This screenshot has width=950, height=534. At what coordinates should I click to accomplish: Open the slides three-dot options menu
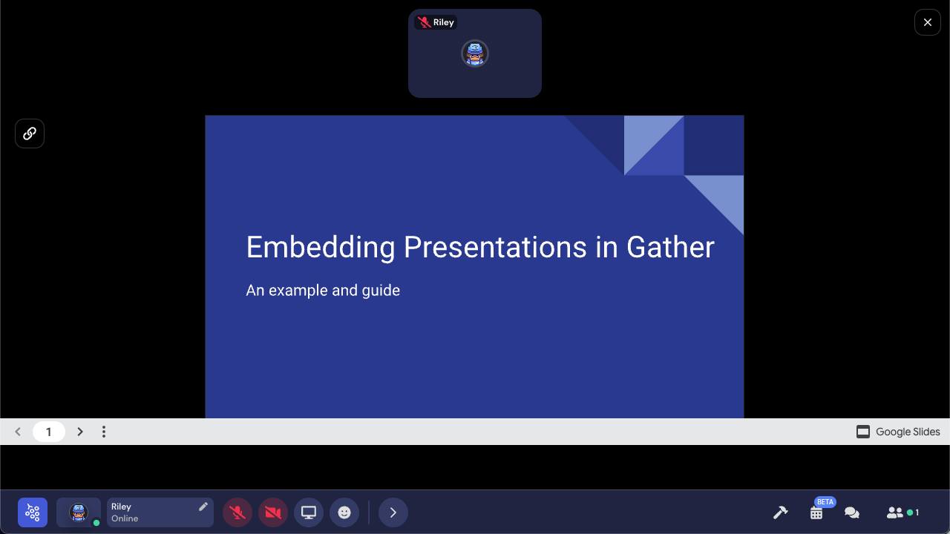click(x=104, y=432)
